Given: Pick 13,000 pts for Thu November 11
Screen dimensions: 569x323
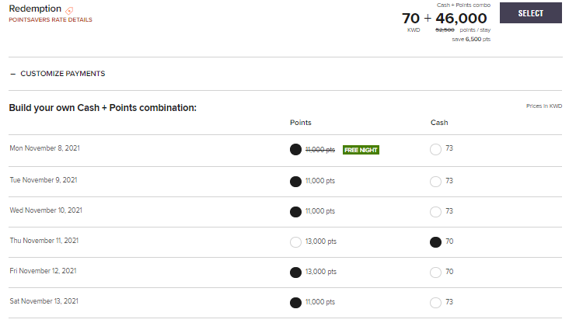Looking at the screenshot, I should pos(295,242).
